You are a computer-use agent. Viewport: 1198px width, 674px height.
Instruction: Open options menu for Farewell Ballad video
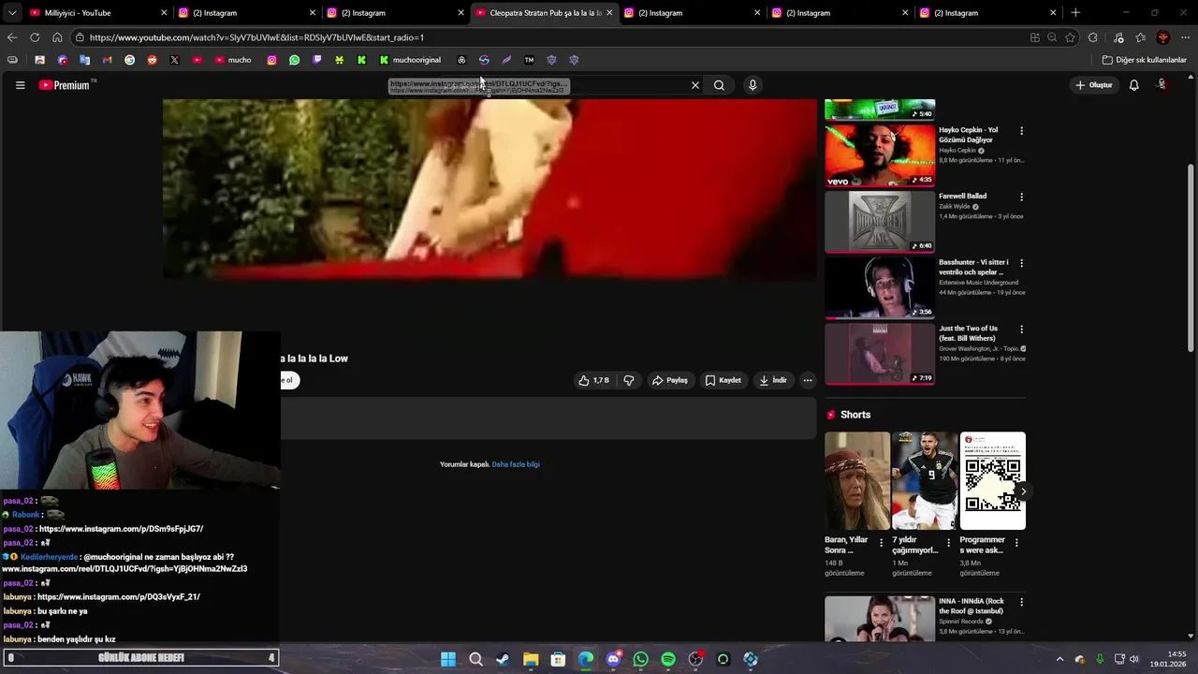[1021, 198]
